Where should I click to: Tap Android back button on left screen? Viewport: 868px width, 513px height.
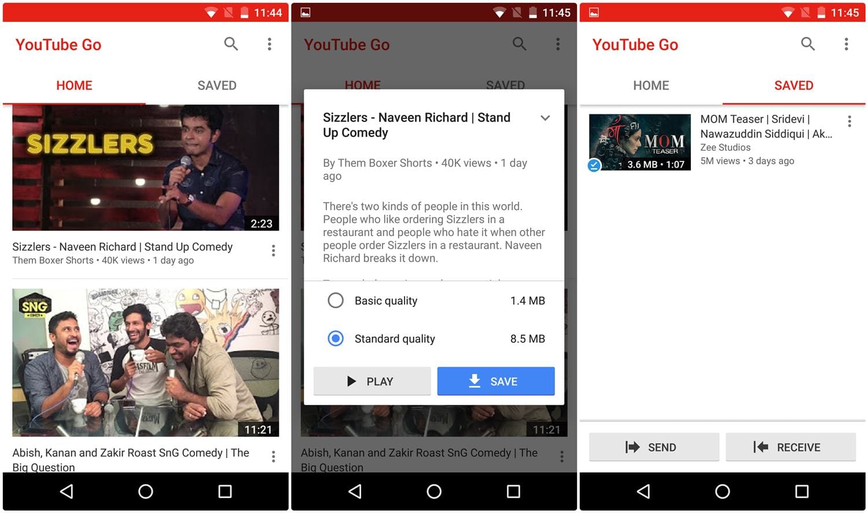tap(67, 492)
